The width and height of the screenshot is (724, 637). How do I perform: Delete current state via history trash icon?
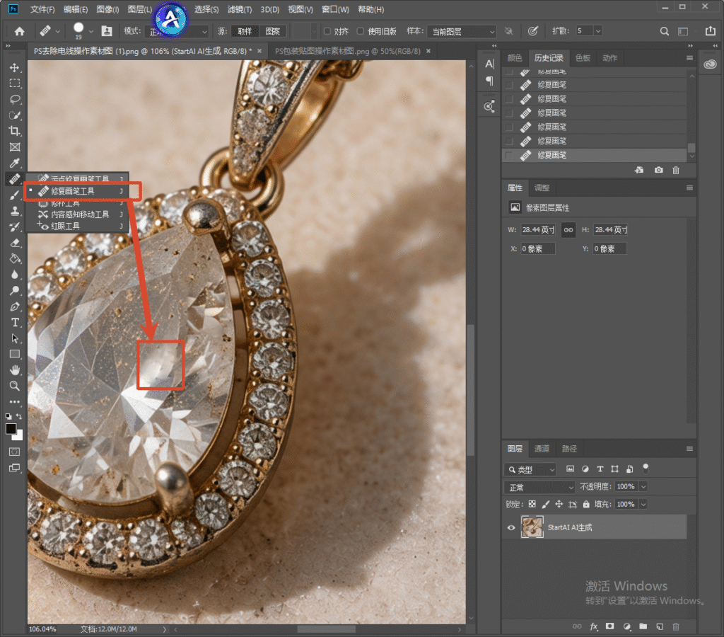coord(675,170)
